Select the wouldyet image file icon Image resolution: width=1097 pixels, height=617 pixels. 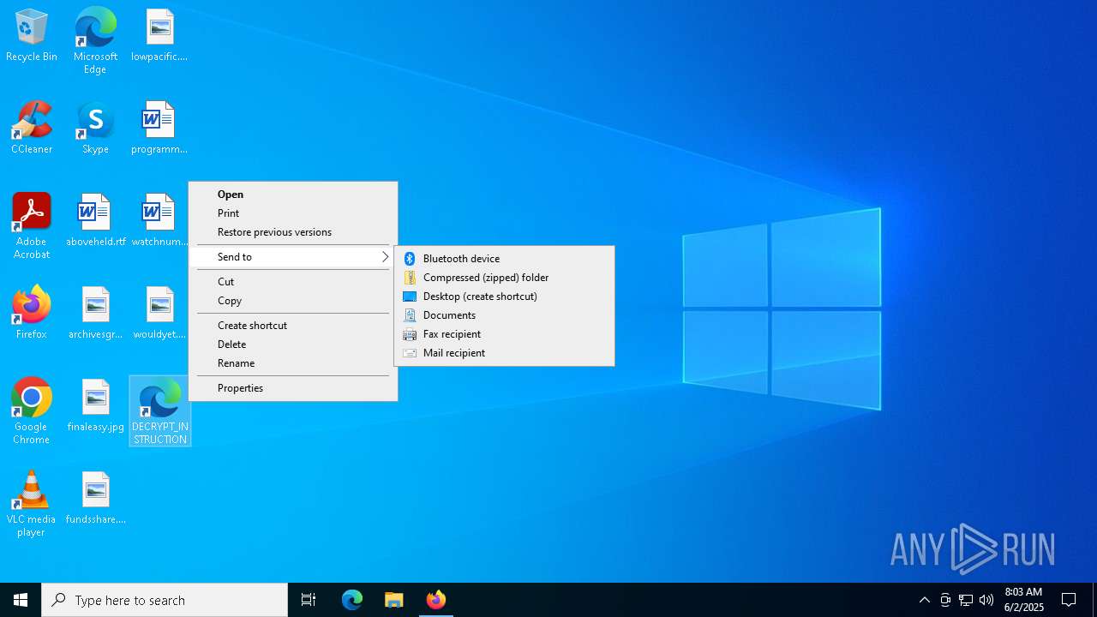coord(159,314)
